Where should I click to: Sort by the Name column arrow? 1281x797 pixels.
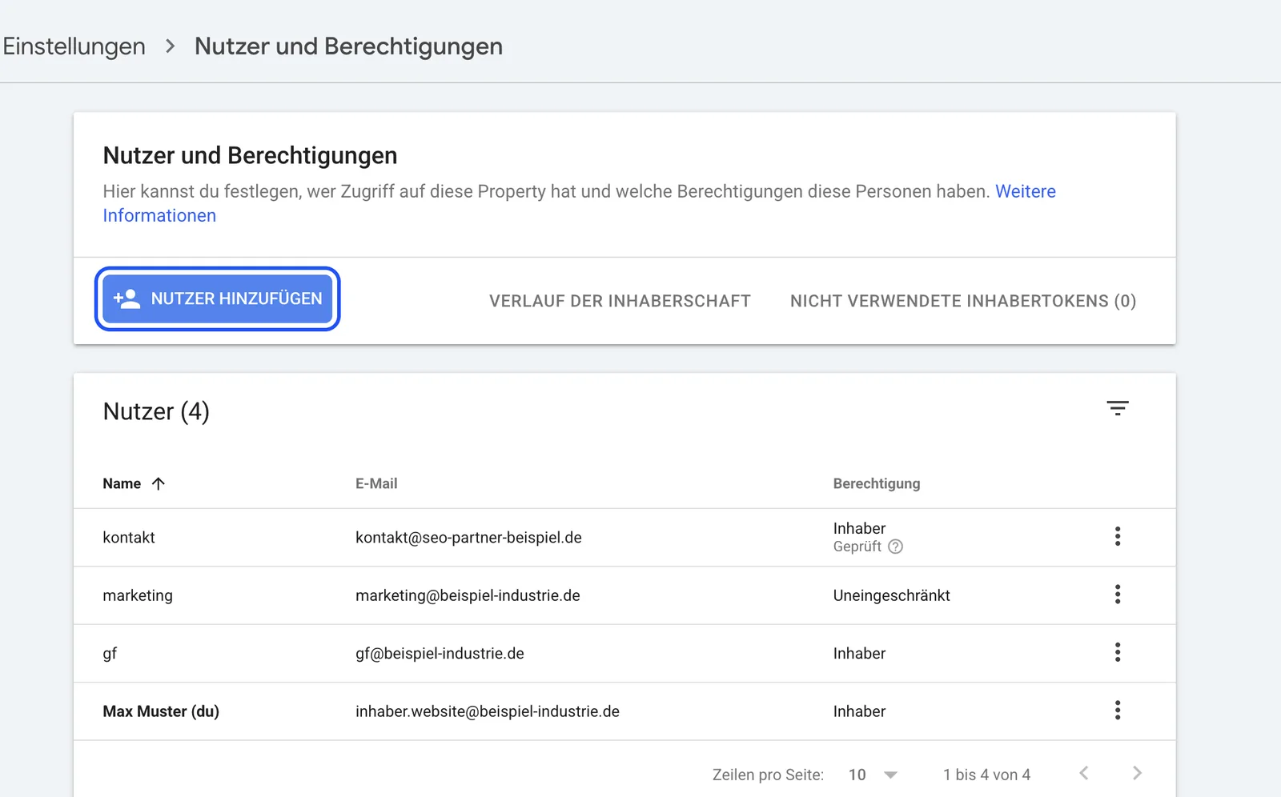coord(159,483)
